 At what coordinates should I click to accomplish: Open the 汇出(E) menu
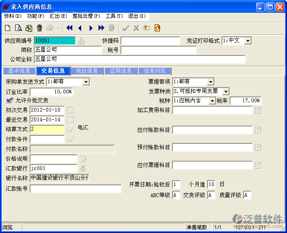(58, 16)
